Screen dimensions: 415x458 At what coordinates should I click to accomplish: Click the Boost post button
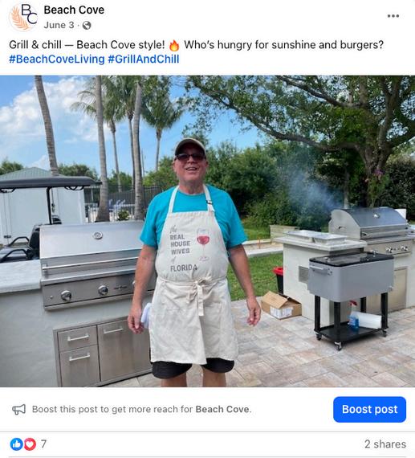click(369, 409)
